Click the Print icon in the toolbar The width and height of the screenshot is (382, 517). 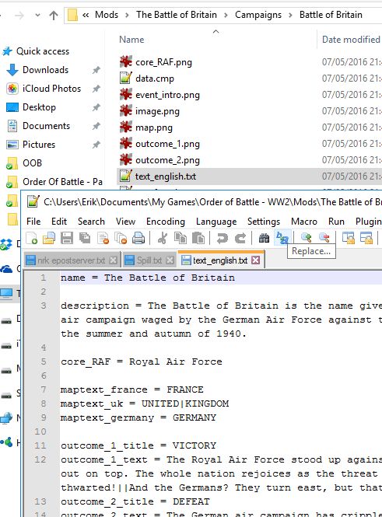138,238
